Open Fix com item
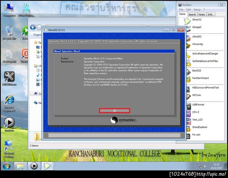 click(196, 135)
